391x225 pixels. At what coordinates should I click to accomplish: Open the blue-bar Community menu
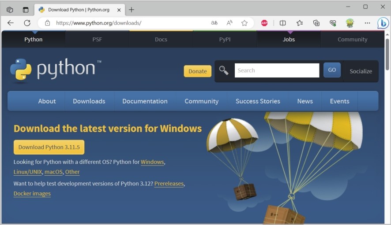[202, 101]
